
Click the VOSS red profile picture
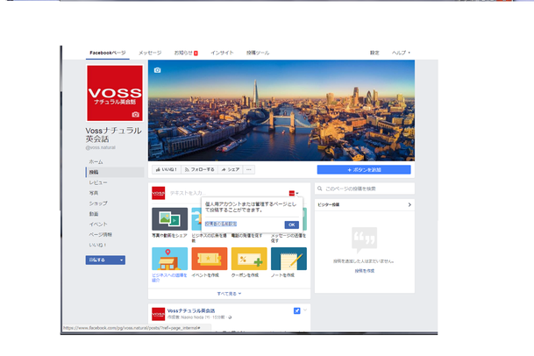click(115, 93)
